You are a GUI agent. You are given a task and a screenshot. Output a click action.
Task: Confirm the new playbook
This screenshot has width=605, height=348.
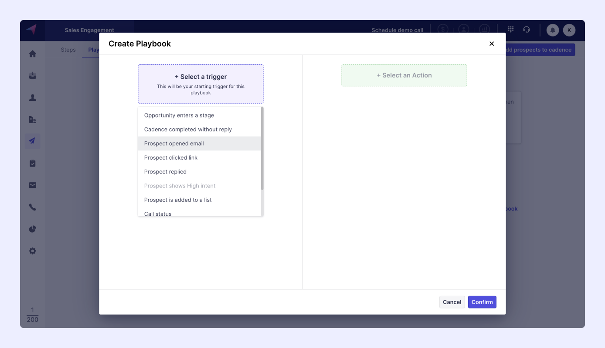pyautogui.click(x=482, y=302)
